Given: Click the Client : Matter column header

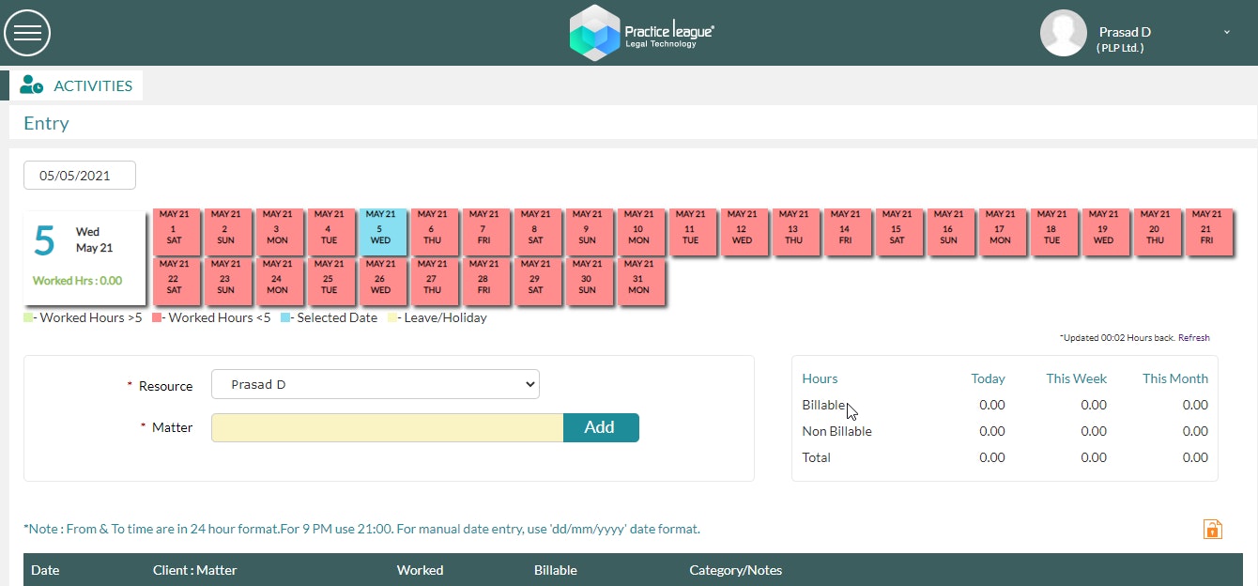Looking at the screenshot, I should click(195, 570).
